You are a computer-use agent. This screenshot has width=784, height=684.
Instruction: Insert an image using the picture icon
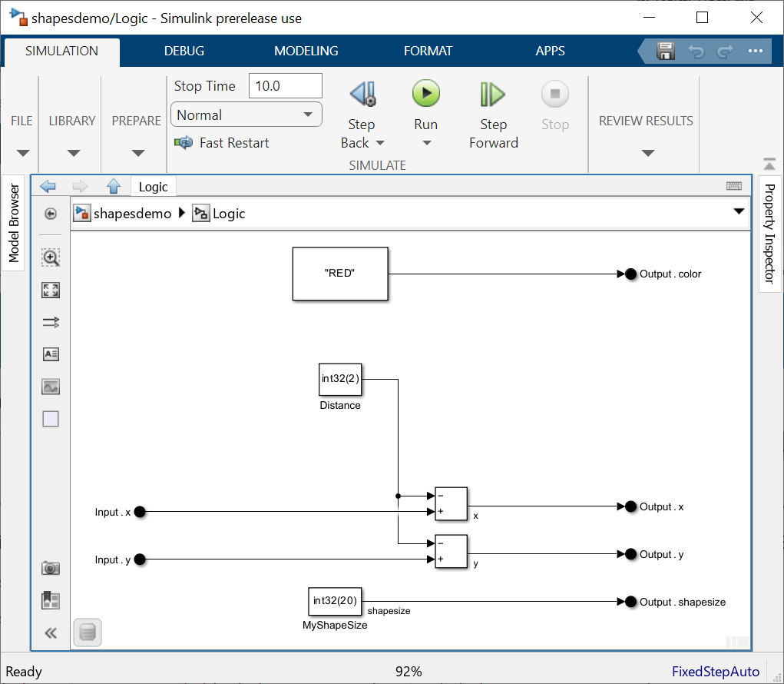tap(51, 387)
